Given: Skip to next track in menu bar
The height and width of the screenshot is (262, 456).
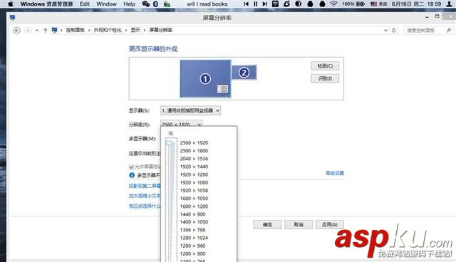Looking at the screenshot, I should [x=264, y=4].
